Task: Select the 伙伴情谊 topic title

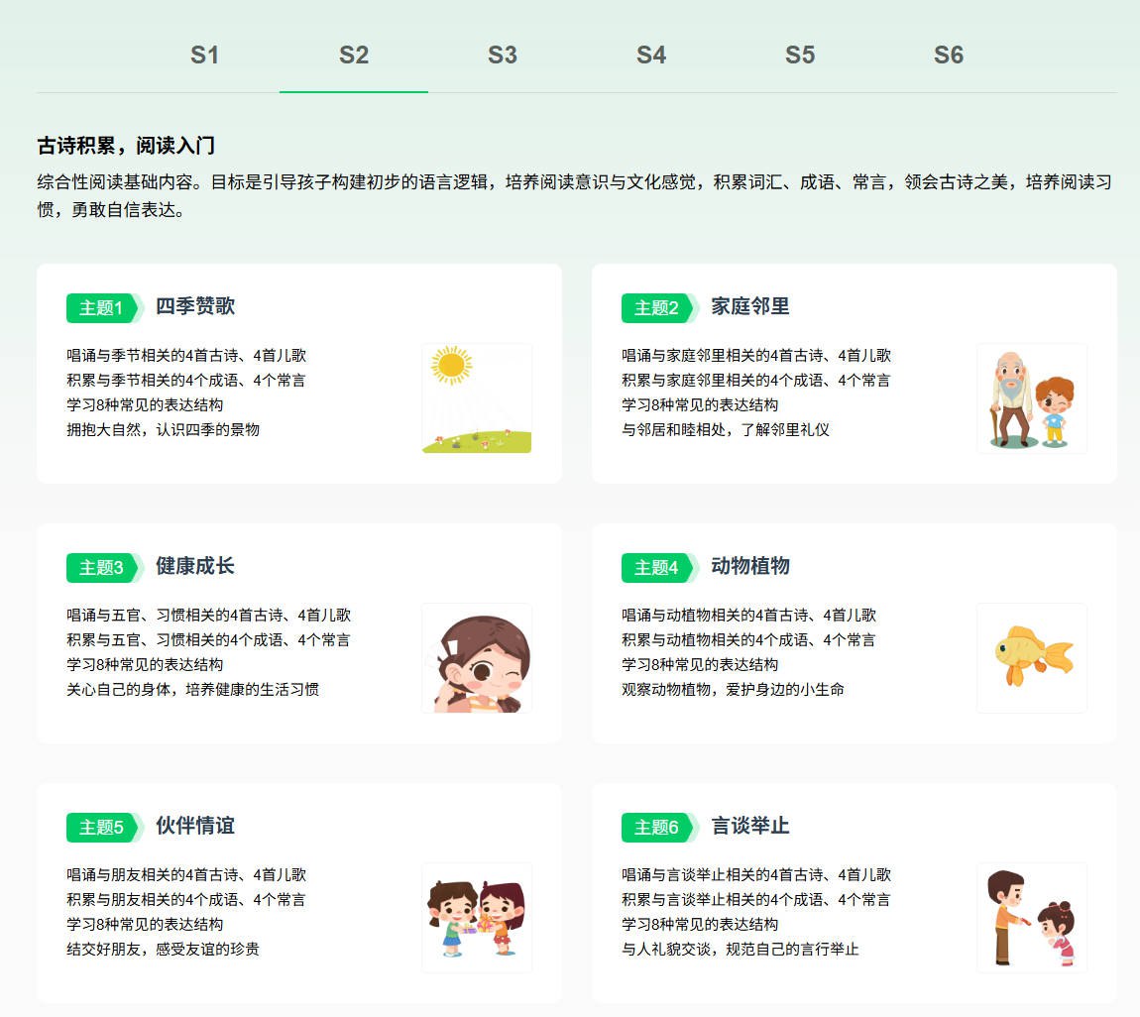Action: click(x=195, y=825)
